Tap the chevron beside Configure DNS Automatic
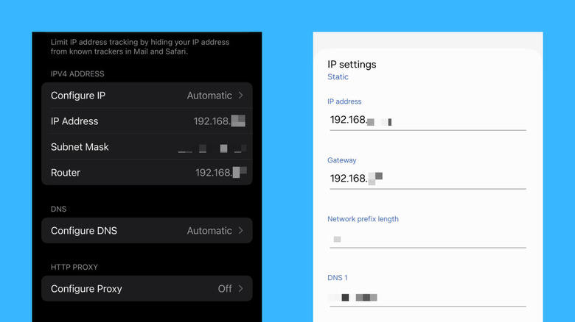Screen dimensions: 575x322 240,231
